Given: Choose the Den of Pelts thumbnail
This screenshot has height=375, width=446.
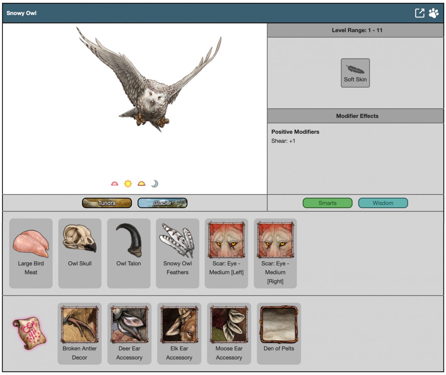Looking at the screenshot, I should coord(279,324).
